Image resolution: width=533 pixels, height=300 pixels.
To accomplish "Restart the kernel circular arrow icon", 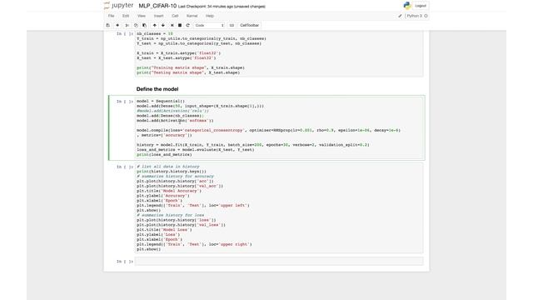I will [187, 25].
